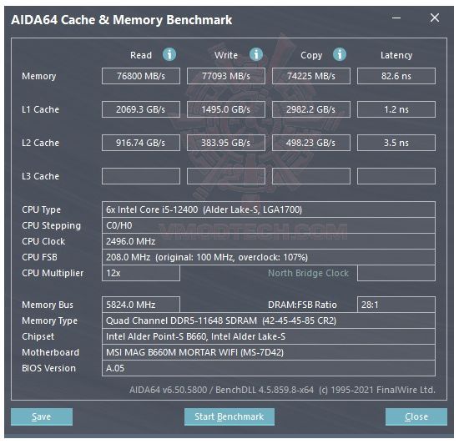Click the empty North Bridge Clock field

point(396,273)
